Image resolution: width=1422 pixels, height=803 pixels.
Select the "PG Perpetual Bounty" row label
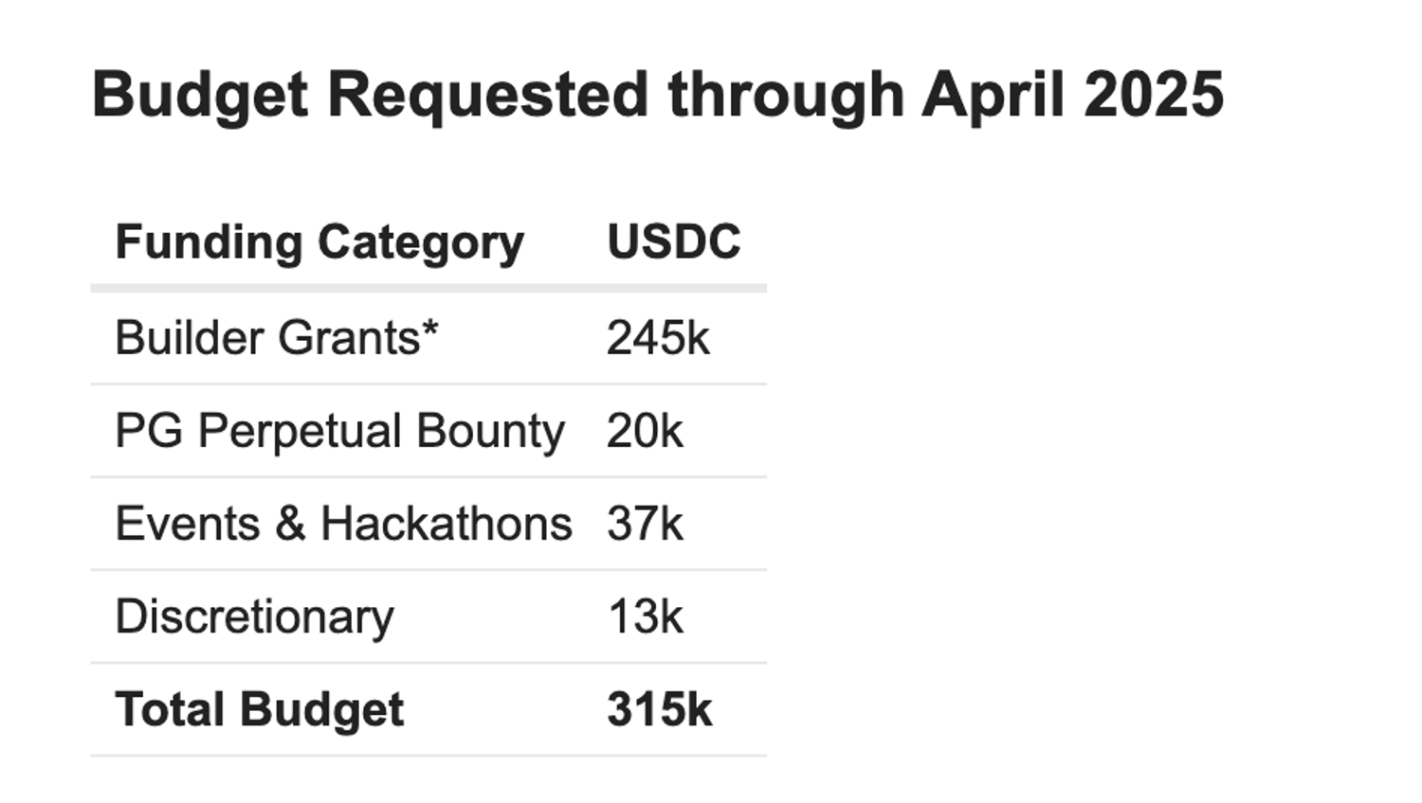[x=339, y=431]
